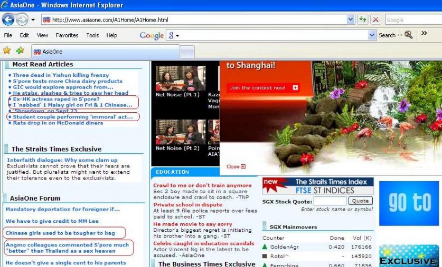Open 'Student couple performing immoral act' link
This screenshot has height=267, width=442.
73,116
